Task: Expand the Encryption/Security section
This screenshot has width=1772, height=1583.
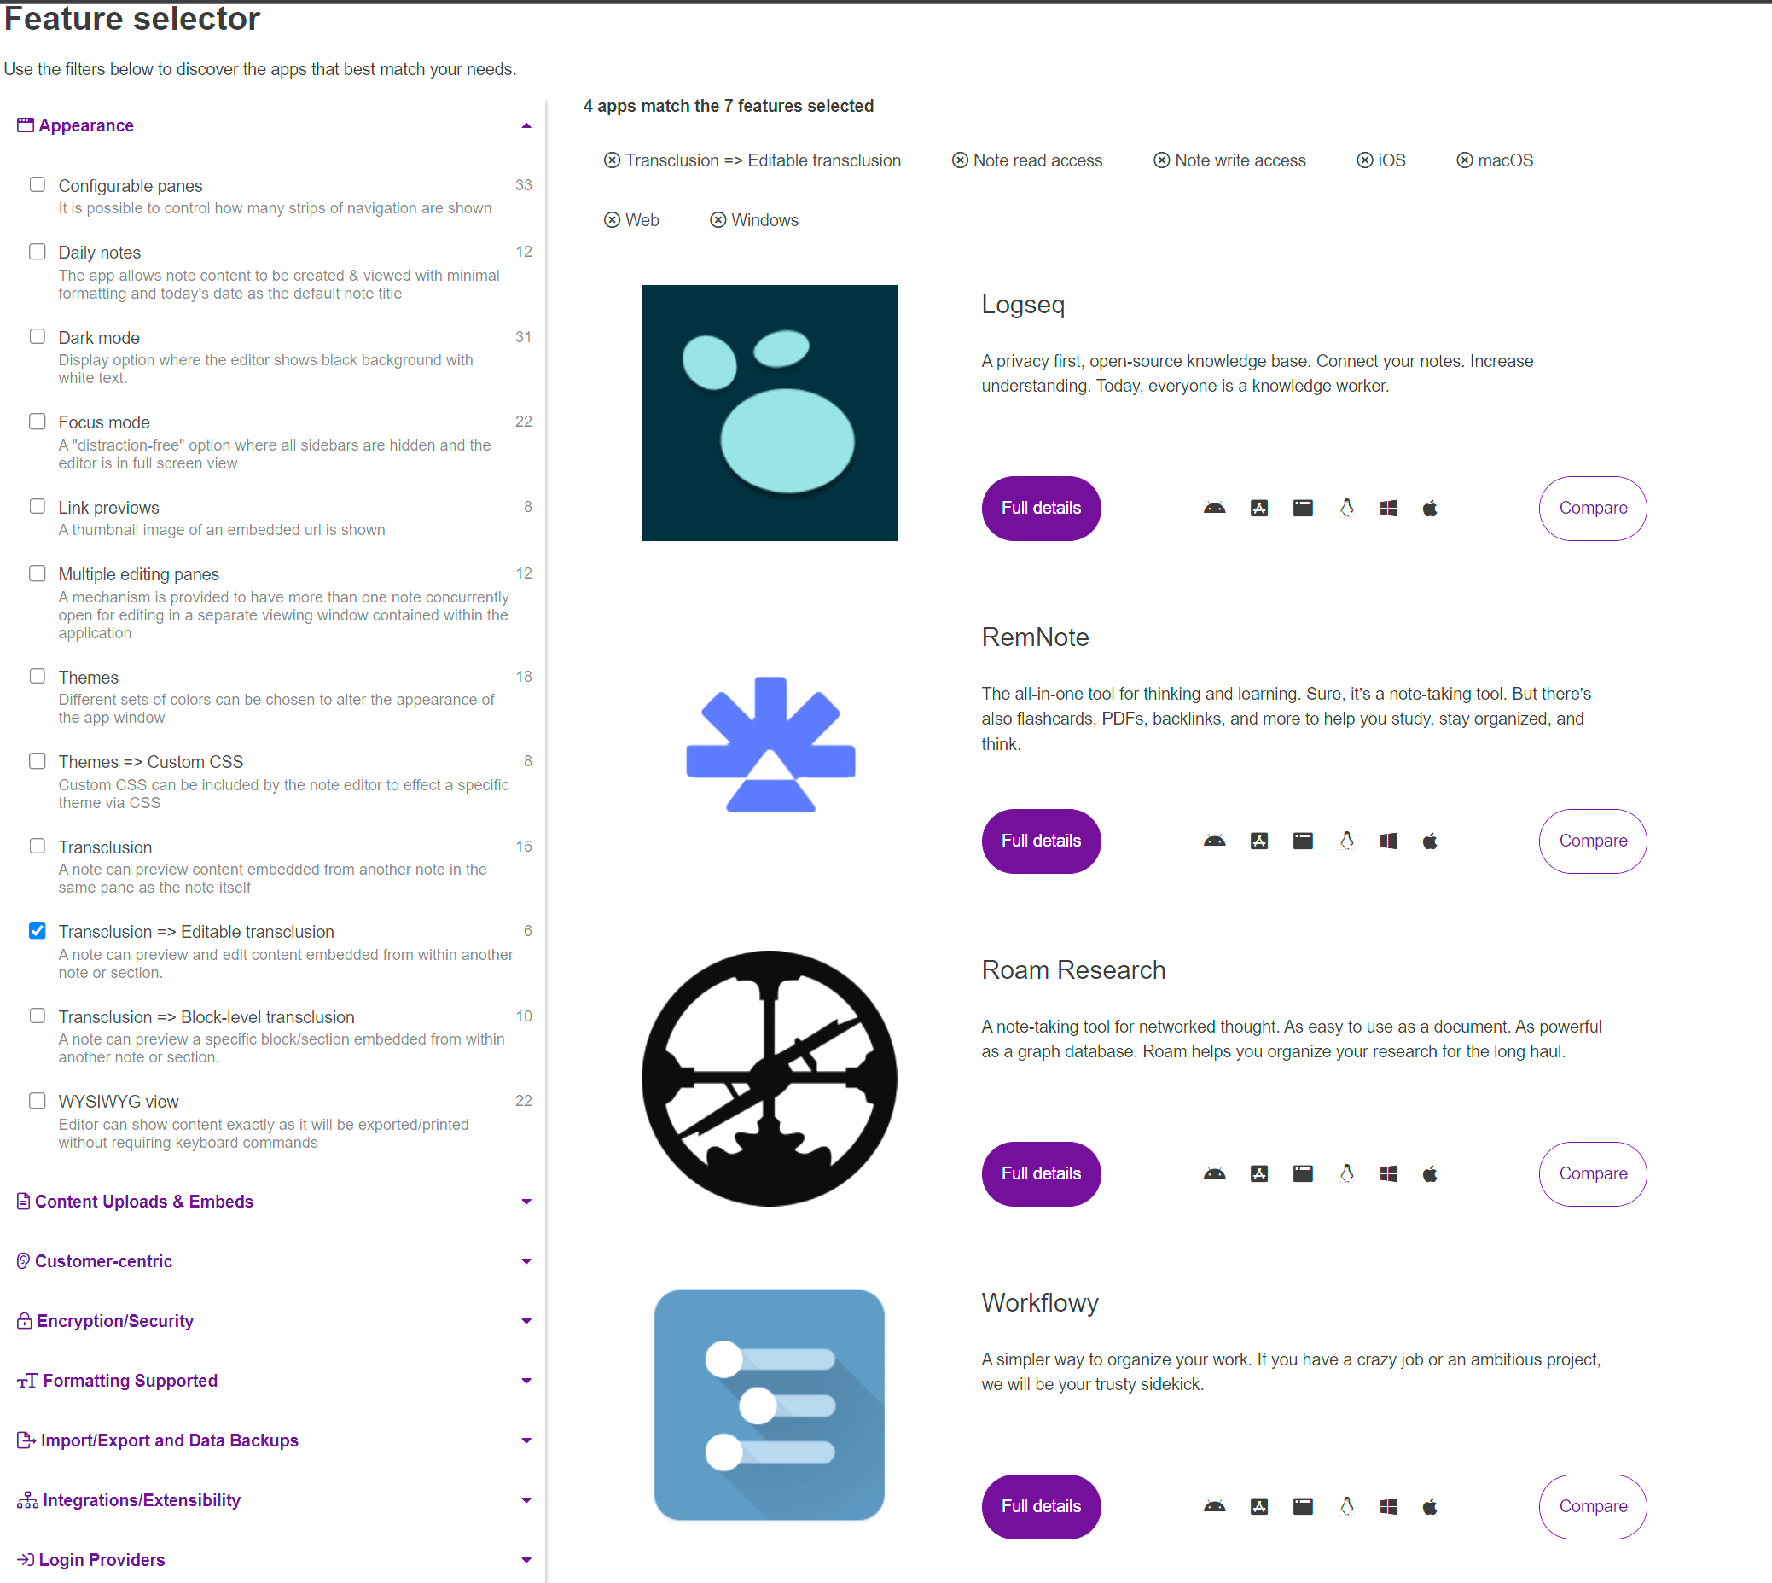Action: pyautogui.click(x=274, y=1320)
